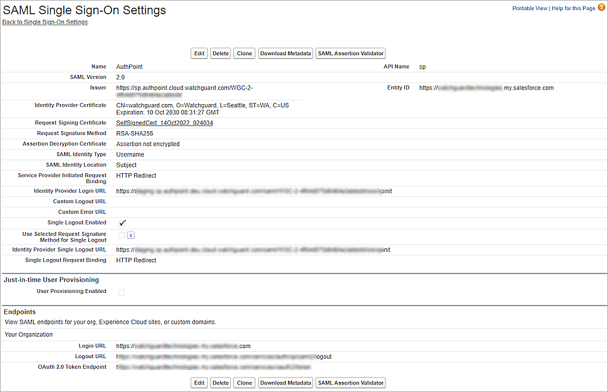Click the info icon beside Request Signature checkbox
This screenshot has height=392, width=608.
(x=130, y=235)
